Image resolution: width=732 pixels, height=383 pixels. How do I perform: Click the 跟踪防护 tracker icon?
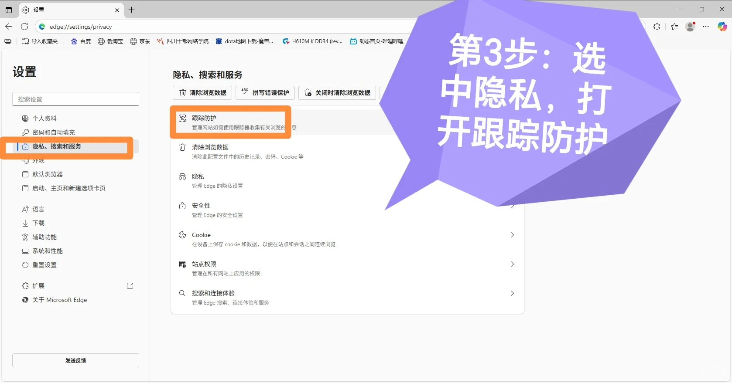[x=182, y=118]
